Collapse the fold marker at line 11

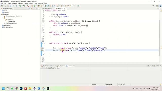[45, 21]
